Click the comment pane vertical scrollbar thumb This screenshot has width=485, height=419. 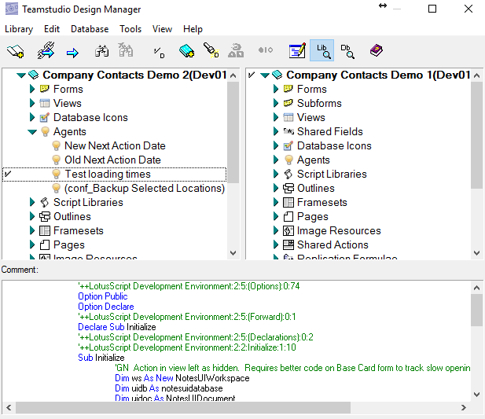click(x=476, y=310)
